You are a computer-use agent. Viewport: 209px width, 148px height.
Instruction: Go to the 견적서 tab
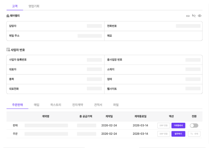click(x=98, y=105)
